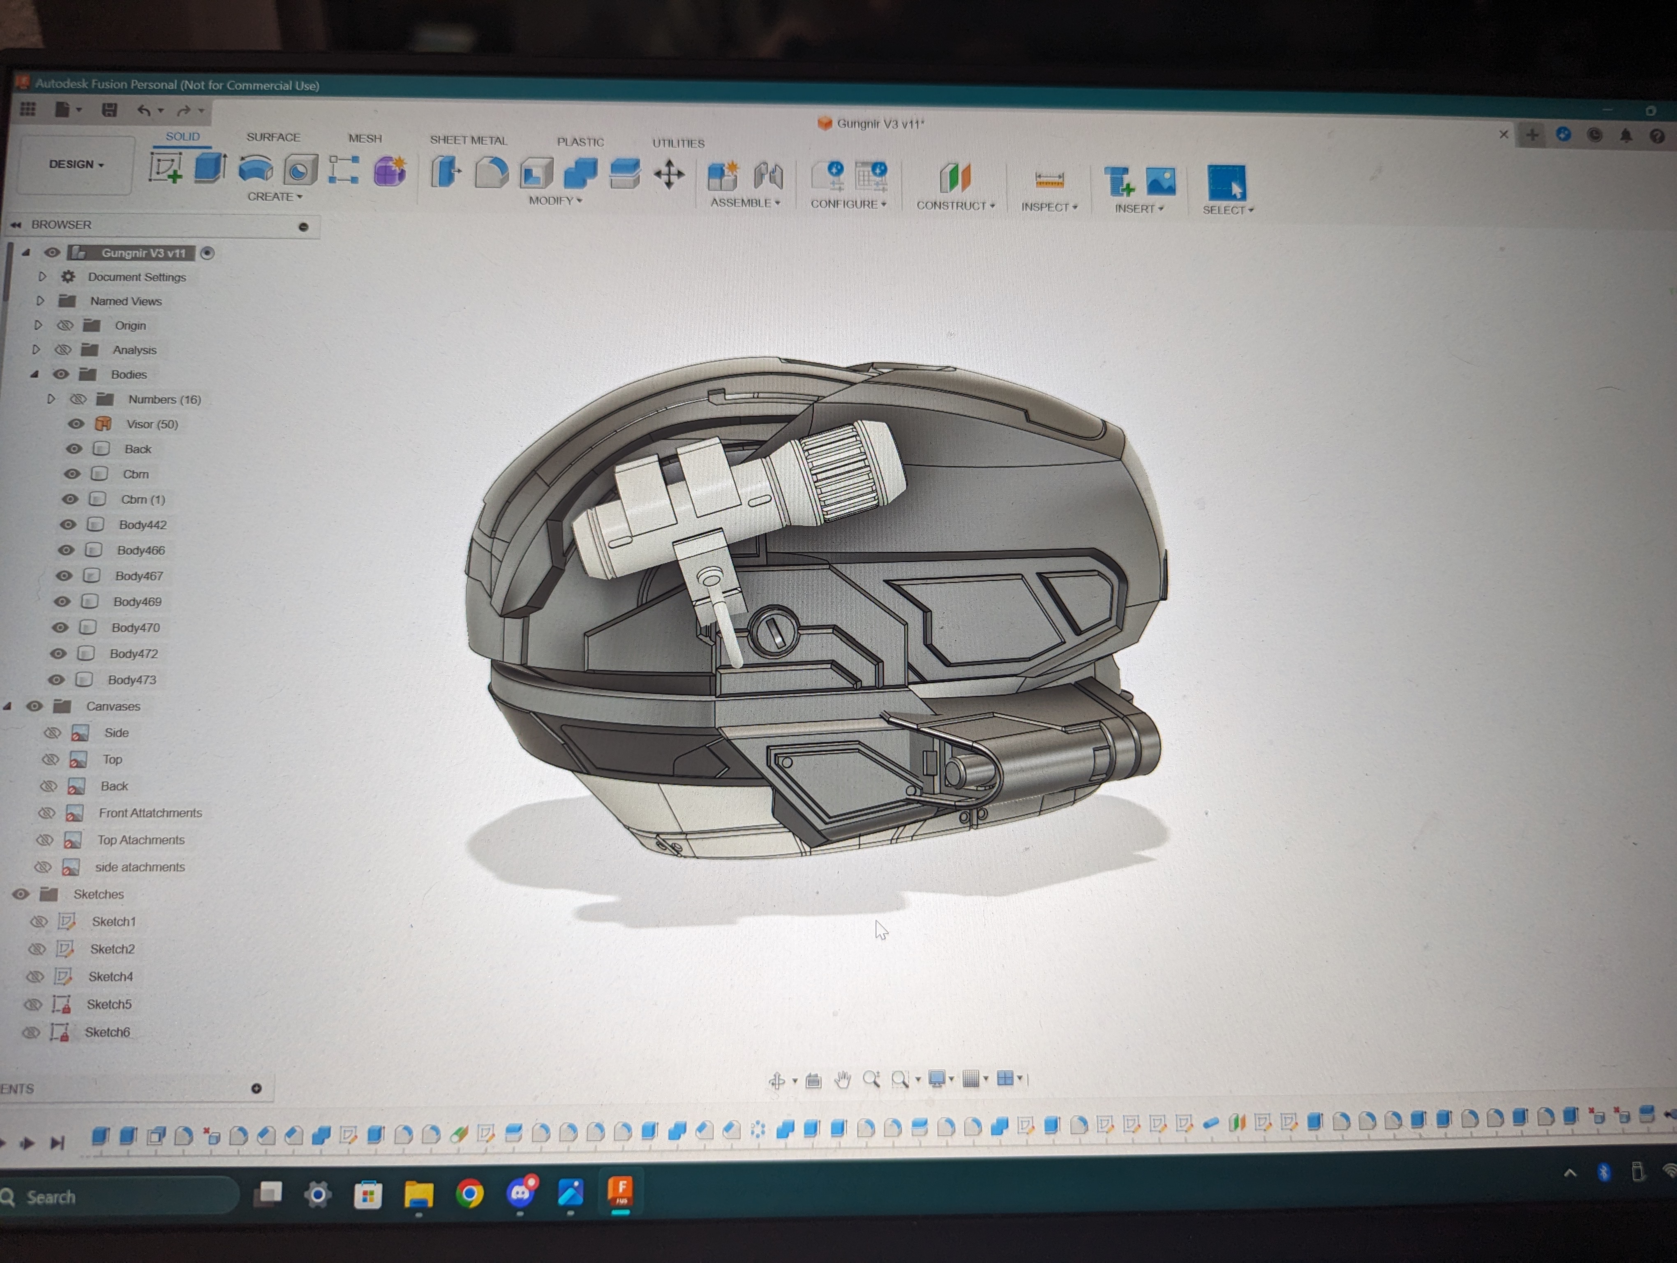The height and width of the screenshot is (1263, 1677).
Task: Select the New Component tool
Action: click(723, 176)
